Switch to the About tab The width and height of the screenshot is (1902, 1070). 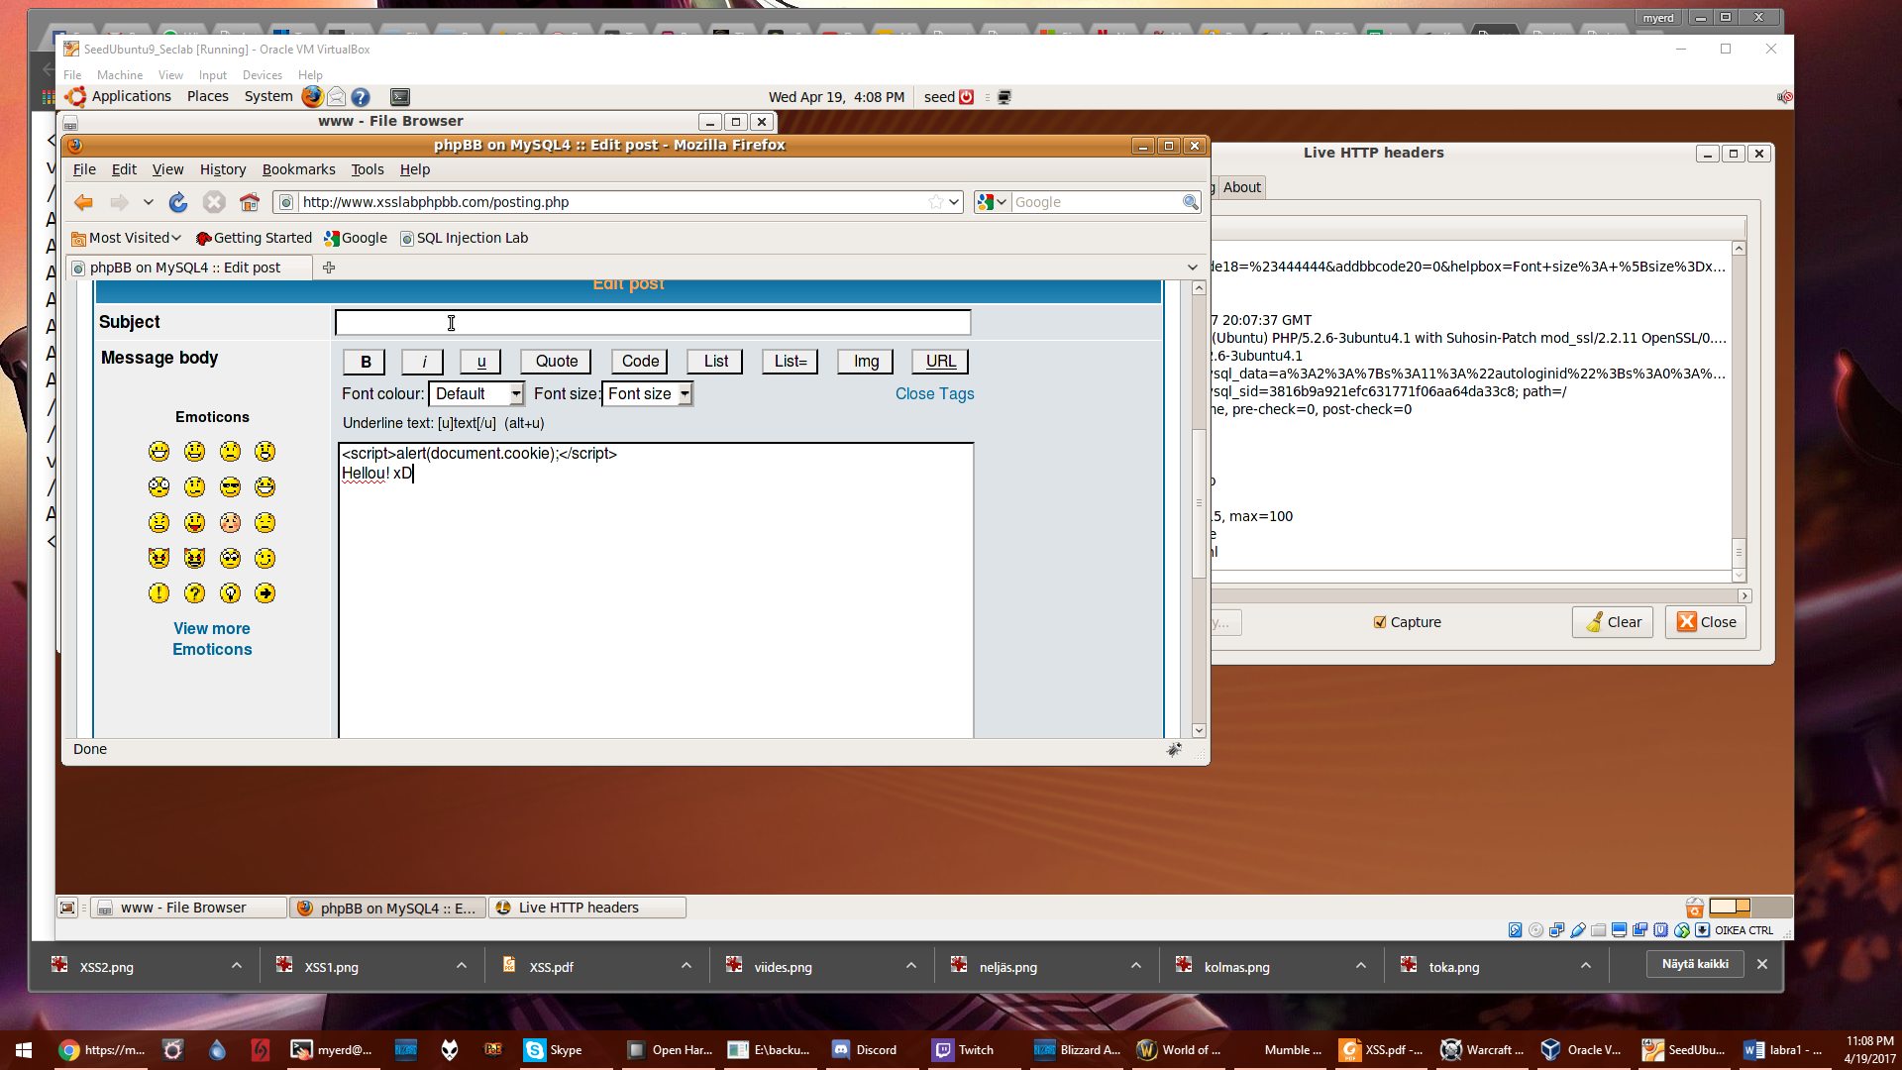pos(1241,187)
